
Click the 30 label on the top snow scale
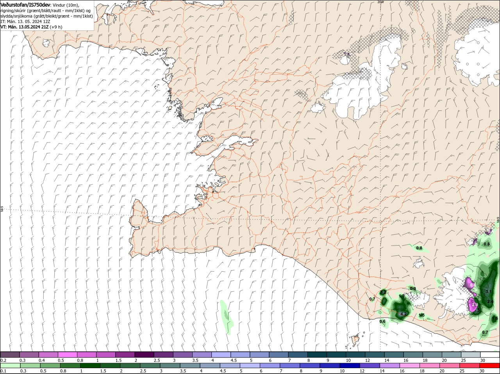(x=483, y=360)
